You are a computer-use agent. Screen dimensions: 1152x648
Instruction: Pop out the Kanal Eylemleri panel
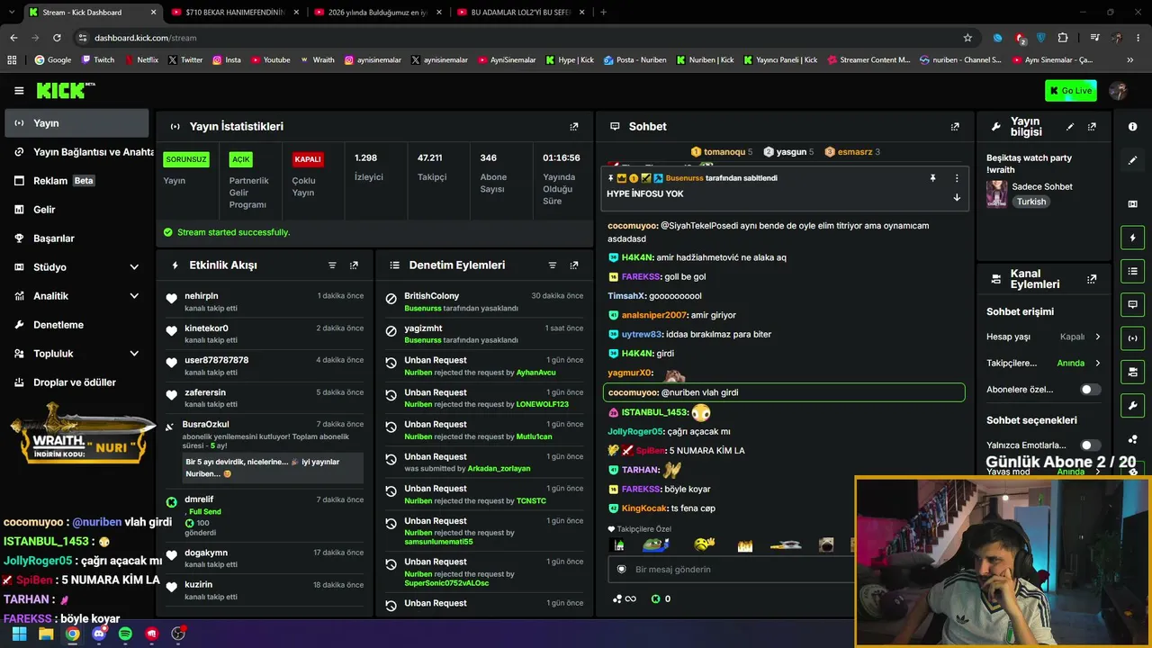click(x=1092, y=279)
